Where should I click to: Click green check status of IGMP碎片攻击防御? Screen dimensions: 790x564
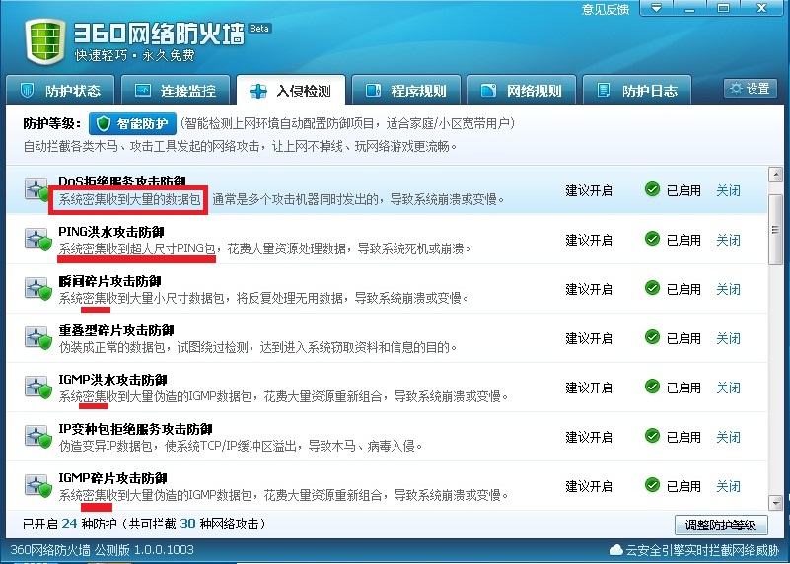(652, 485)
